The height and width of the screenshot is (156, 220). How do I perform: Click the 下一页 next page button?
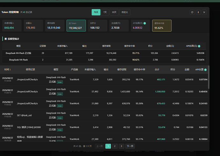click(130, 146)
